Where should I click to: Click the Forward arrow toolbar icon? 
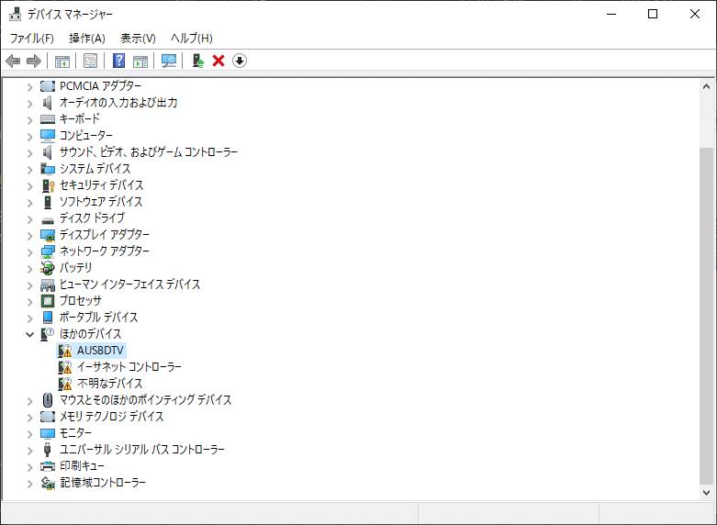(x=34, y=61)
